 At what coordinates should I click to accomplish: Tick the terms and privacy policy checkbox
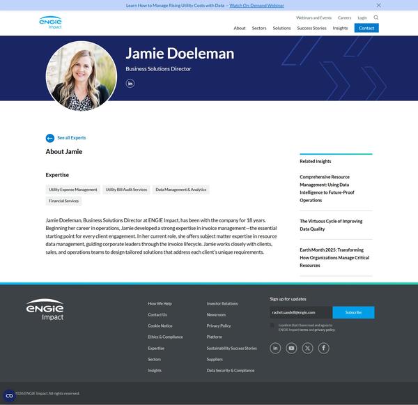coord(272,326)
